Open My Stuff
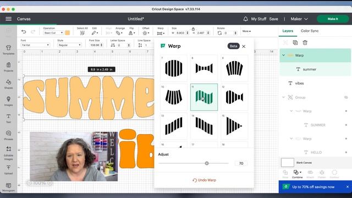This screenshot has width=352, height=198. [x=258, y=19]
